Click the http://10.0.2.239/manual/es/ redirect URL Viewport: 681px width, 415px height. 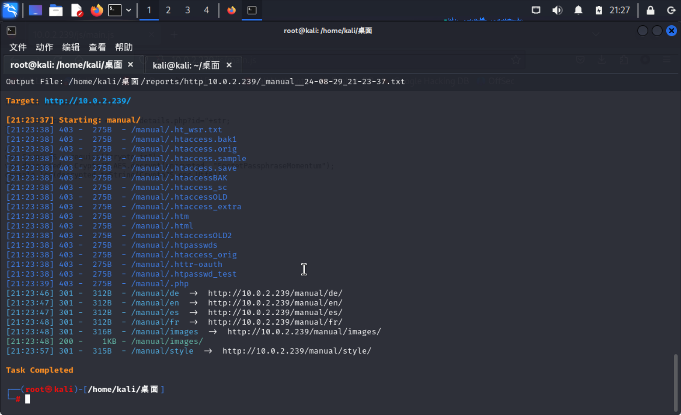coord(275,312)
